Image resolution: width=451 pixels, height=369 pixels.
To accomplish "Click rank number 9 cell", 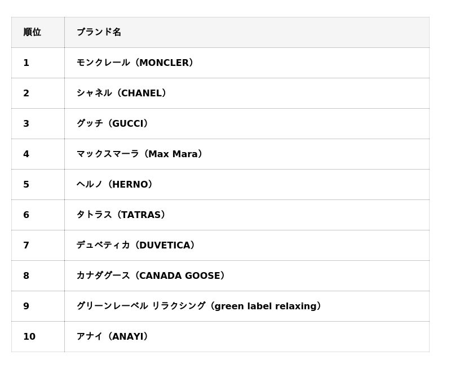I will click(26, 306).
